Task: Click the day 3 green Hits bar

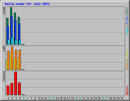Action: [x=15, y=16]
